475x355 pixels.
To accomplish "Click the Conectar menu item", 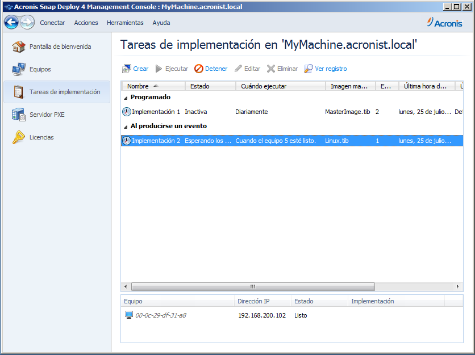I will tap(52, 23).
